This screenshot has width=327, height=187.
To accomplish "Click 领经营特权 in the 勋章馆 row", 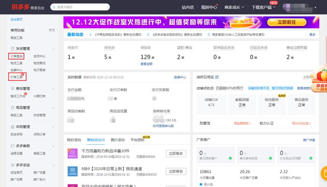I will click(242, 123).
